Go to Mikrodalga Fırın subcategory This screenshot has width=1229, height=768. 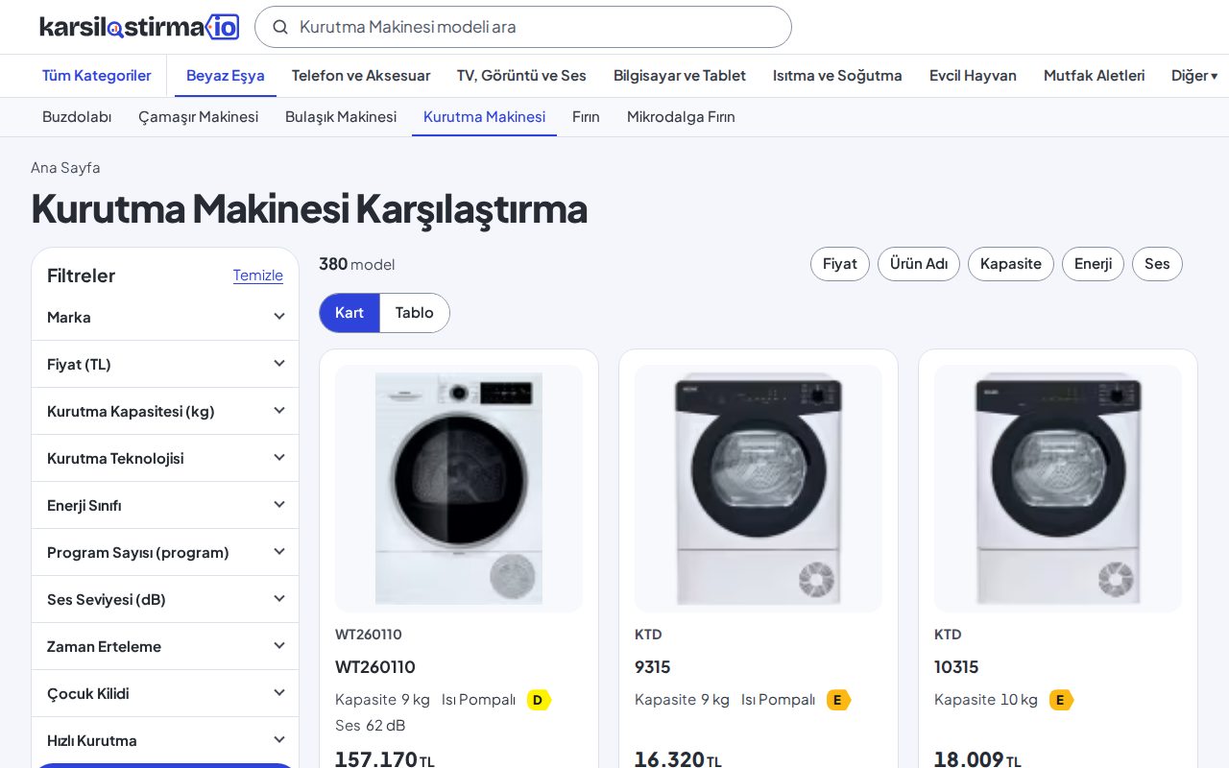[681, 117]
